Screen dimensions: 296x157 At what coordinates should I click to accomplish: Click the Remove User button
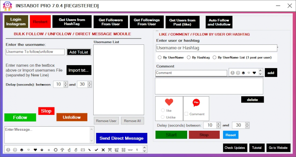[x=106, y=121]
